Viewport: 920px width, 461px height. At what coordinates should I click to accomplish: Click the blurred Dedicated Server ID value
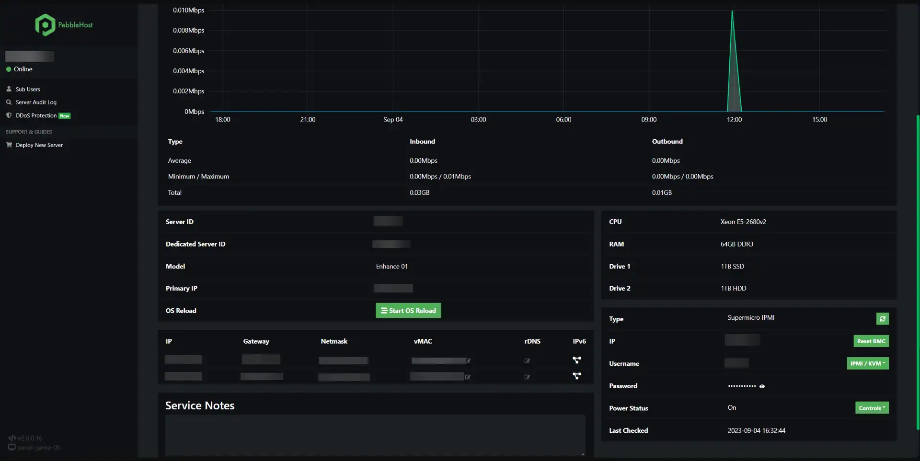coord(391,244)
